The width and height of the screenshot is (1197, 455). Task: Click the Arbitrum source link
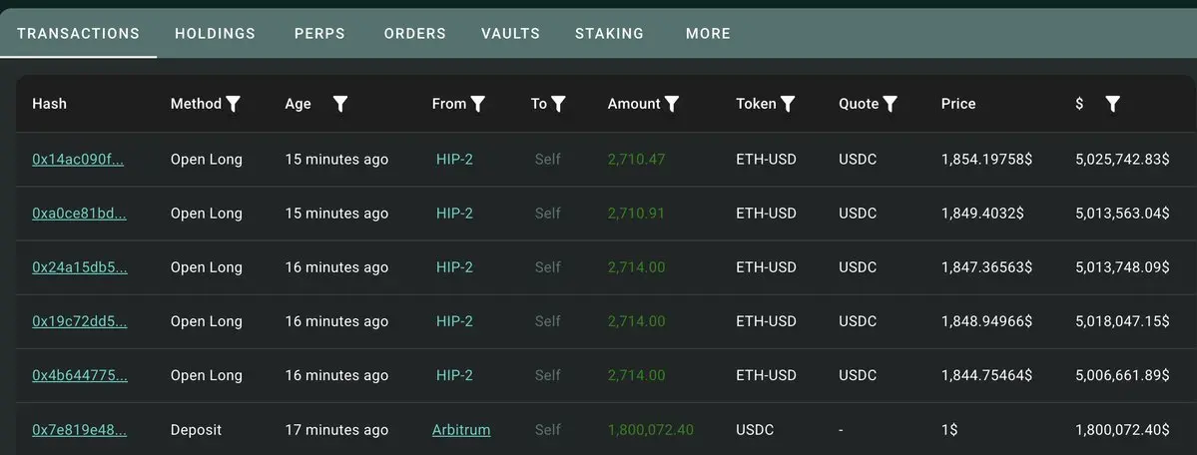click(x=461, y=430)
